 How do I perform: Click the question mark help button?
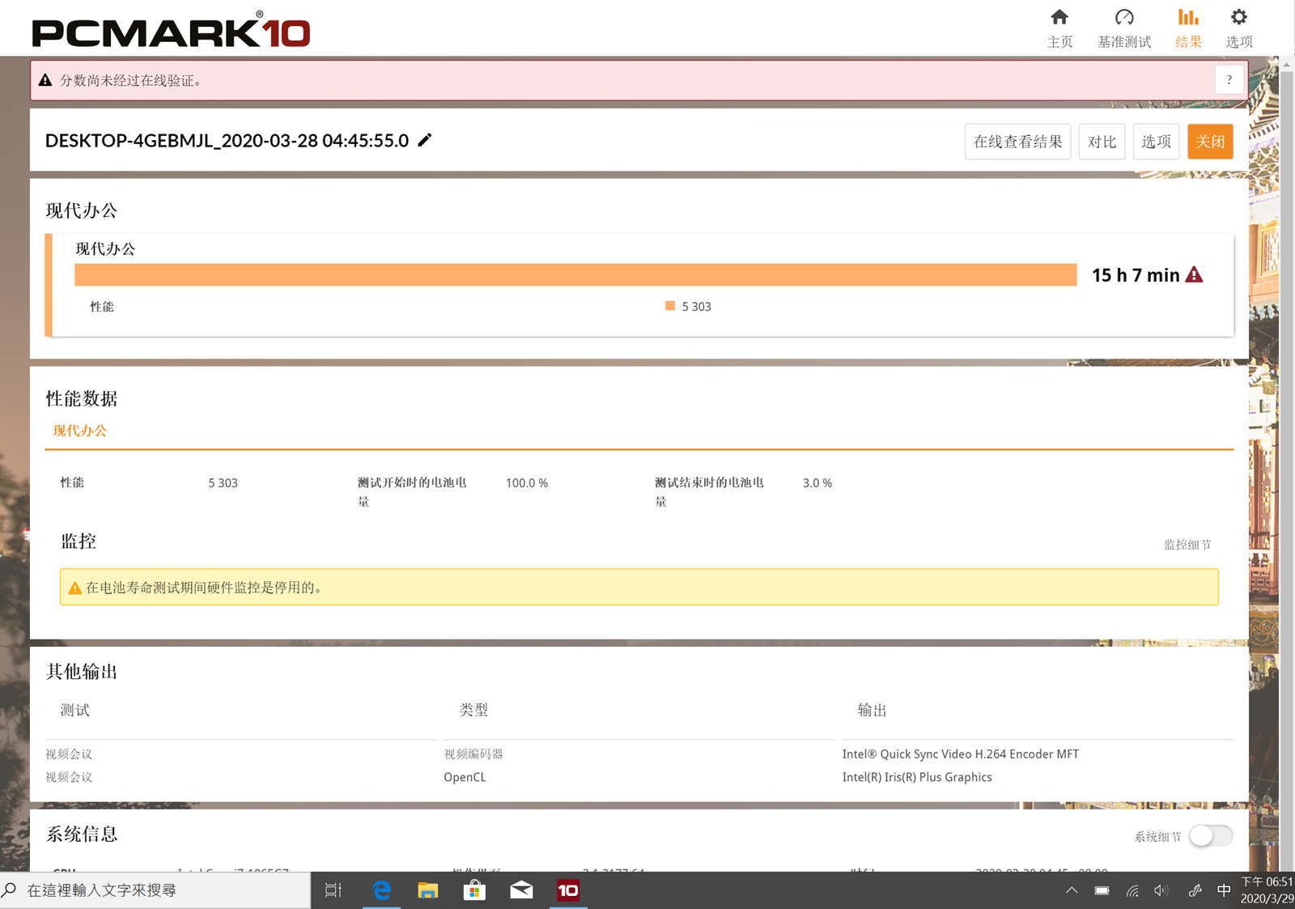[x=1229, y=80]
